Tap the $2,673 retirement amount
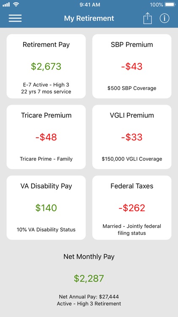This screenshot has height=317, width=178. [x=46, y=66]
